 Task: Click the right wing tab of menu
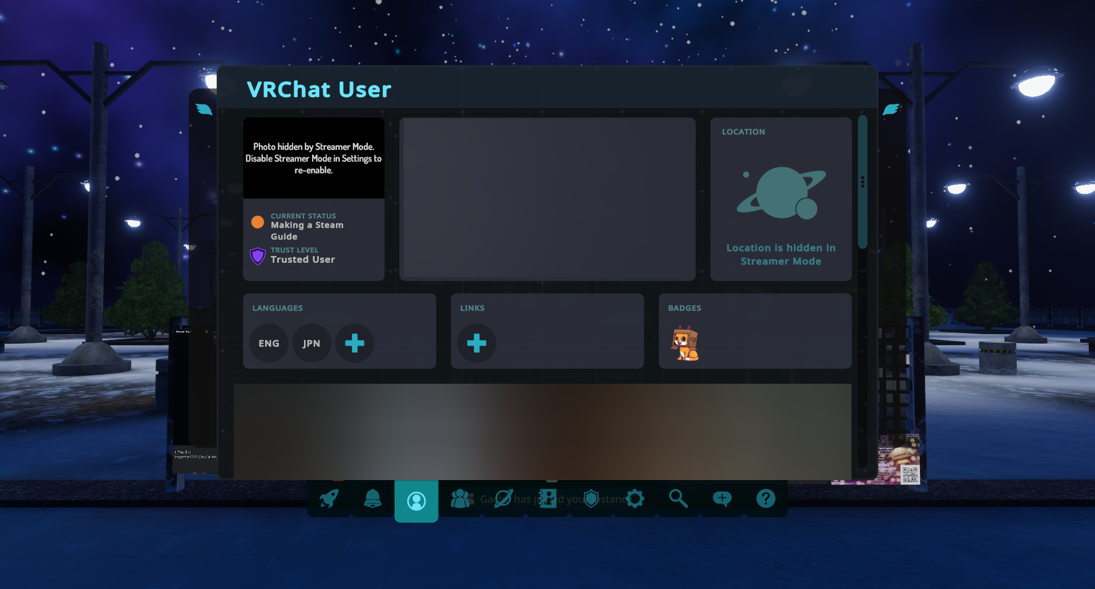coord(891,109)
